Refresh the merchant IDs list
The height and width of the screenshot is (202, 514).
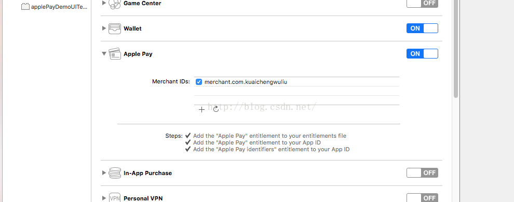point(215,109)
